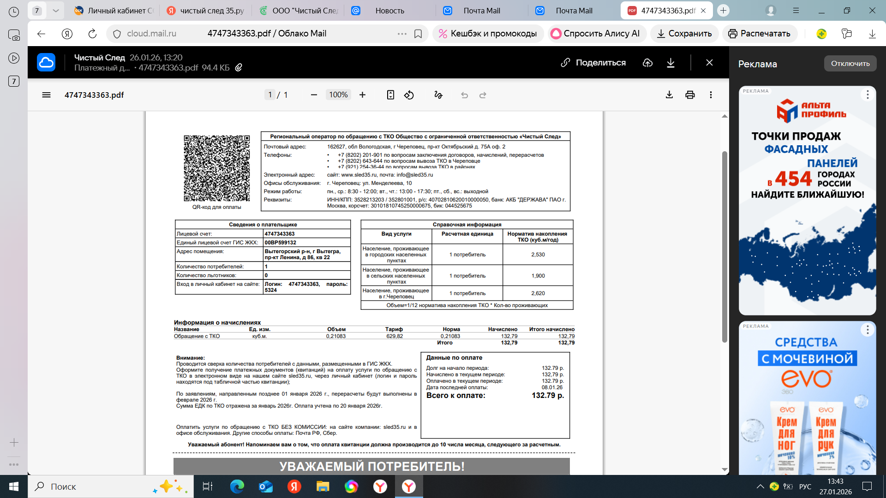
Task: Toggle the PDF sidebar menu
Action: 46,95
